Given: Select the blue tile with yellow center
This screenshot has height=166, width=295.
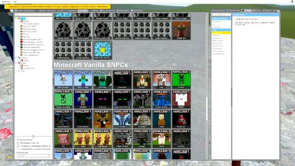Looking at the screenshot, I should coord(102,50).
